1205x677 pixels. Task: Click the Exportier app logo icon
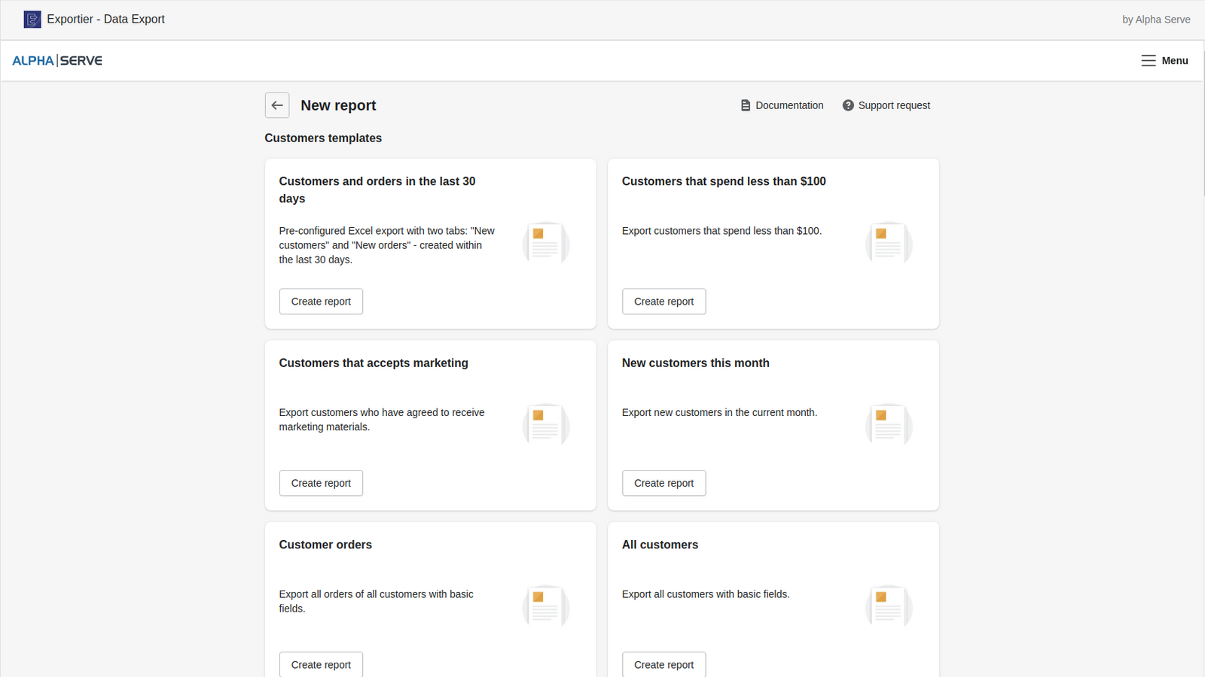tap(32, 20)
